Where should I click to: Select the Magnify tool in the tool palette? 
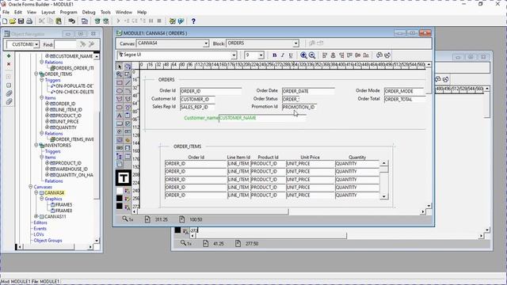120,74
